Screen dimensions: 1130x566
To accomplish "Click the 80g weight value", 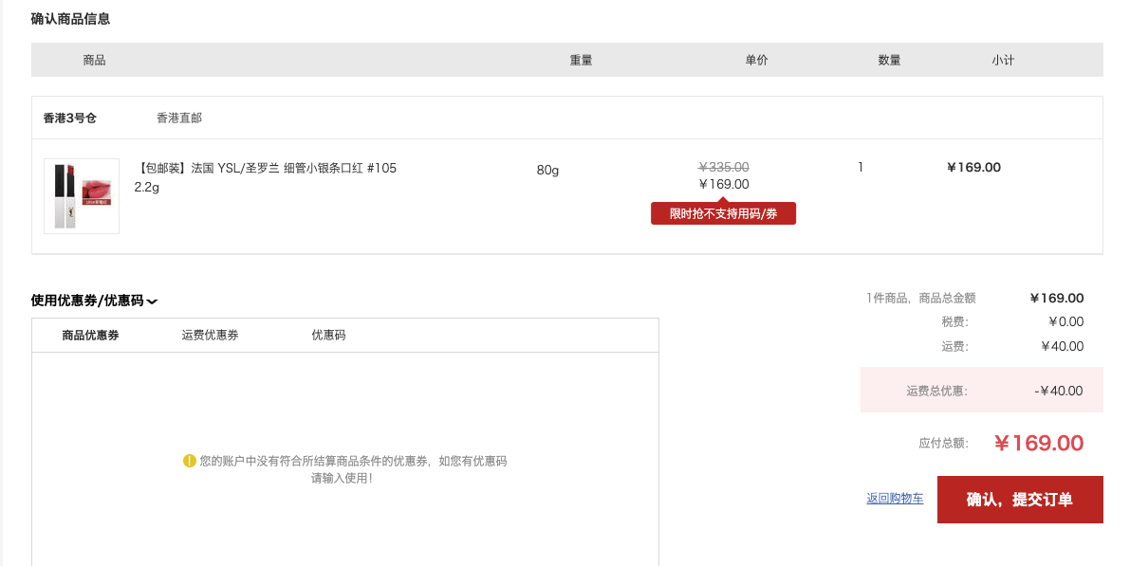I will pyautogui.click(x=547, y=170).
